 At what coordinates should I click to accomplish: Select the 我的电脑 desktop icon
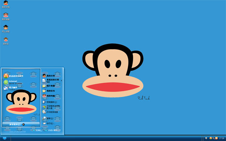pyautogui.click(x=6, y=17)
